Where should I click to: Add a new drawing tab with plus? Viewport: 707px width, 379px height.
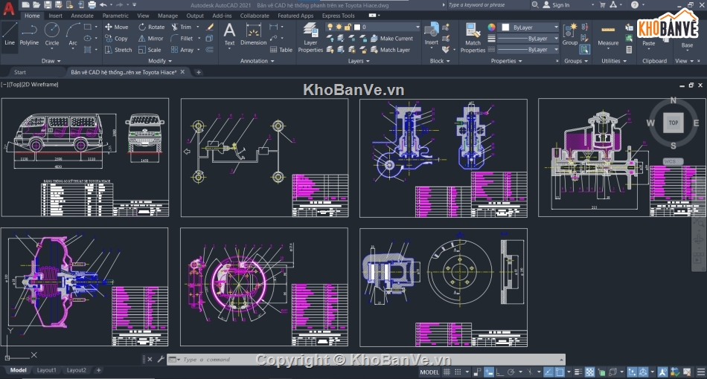(x=199, y=72)
